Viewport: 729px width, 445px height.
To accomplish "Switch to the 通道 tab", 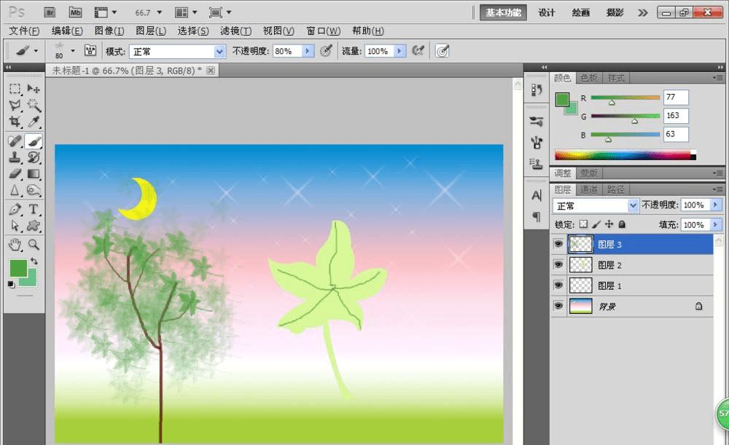I will 588,189.
